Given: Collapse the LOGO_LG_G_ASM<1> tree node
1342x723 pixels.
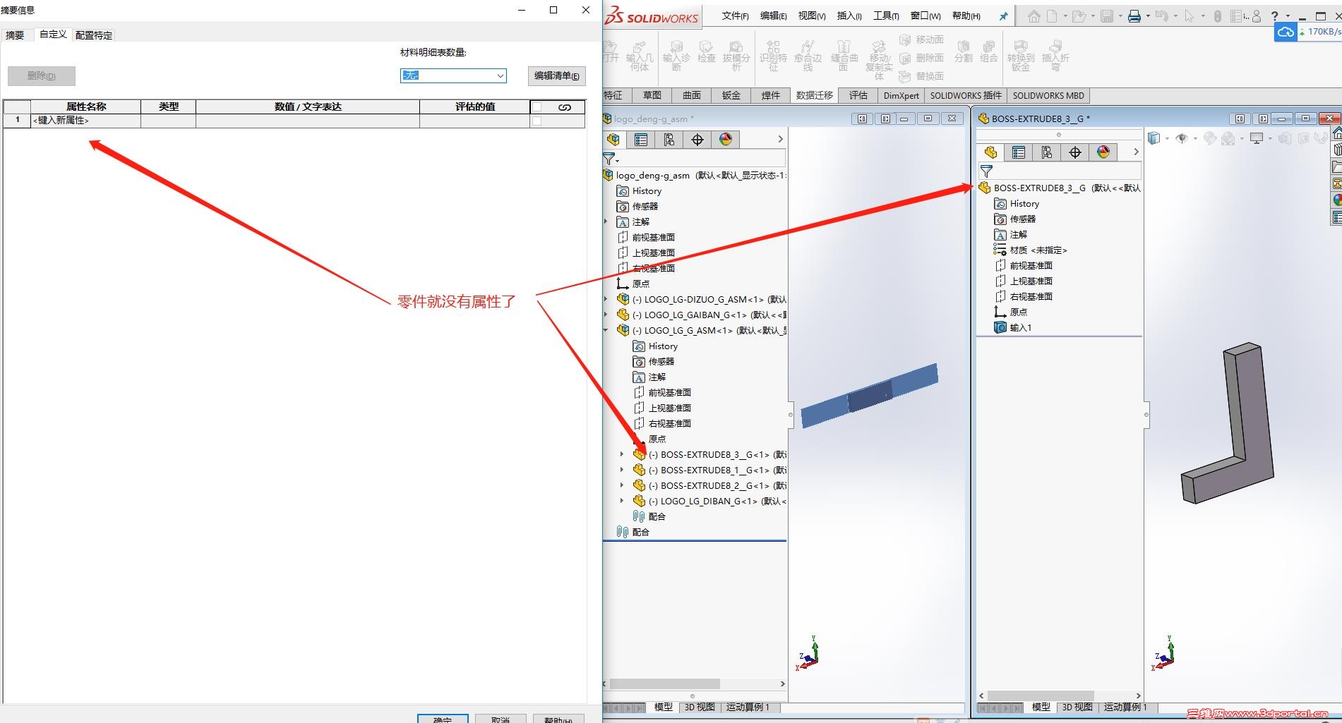Looking at the screenshot, I should click(x=606, y=330).
